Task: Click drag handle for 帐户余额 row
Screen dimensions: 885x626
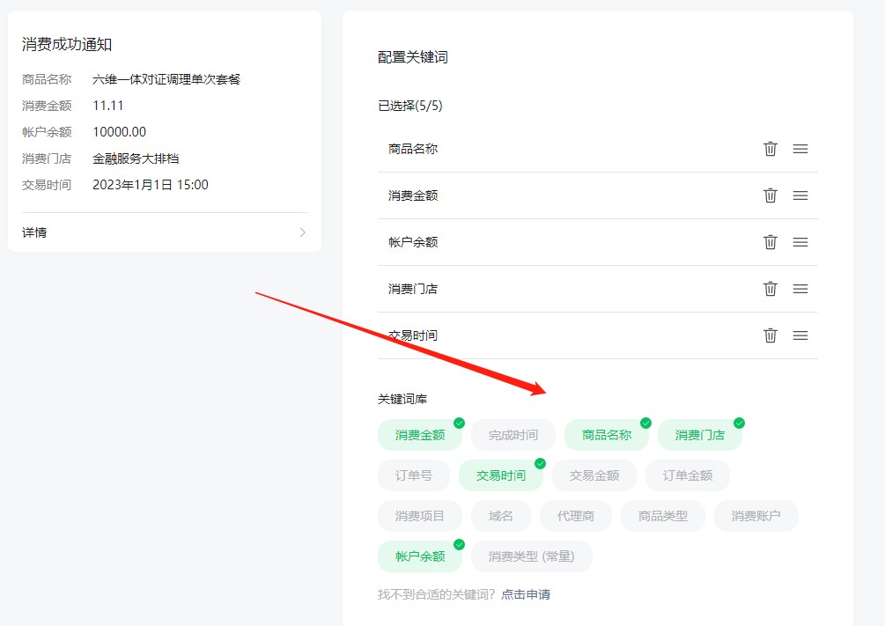Action: (800, 242)
